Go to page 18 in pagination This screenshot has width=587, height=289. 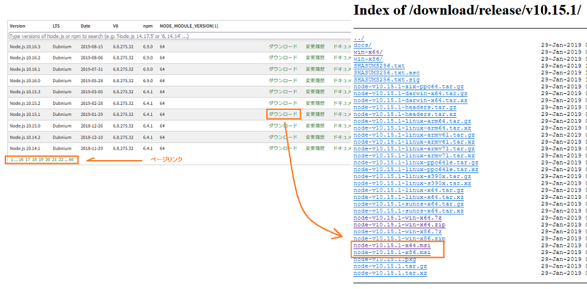coord(34,160)
